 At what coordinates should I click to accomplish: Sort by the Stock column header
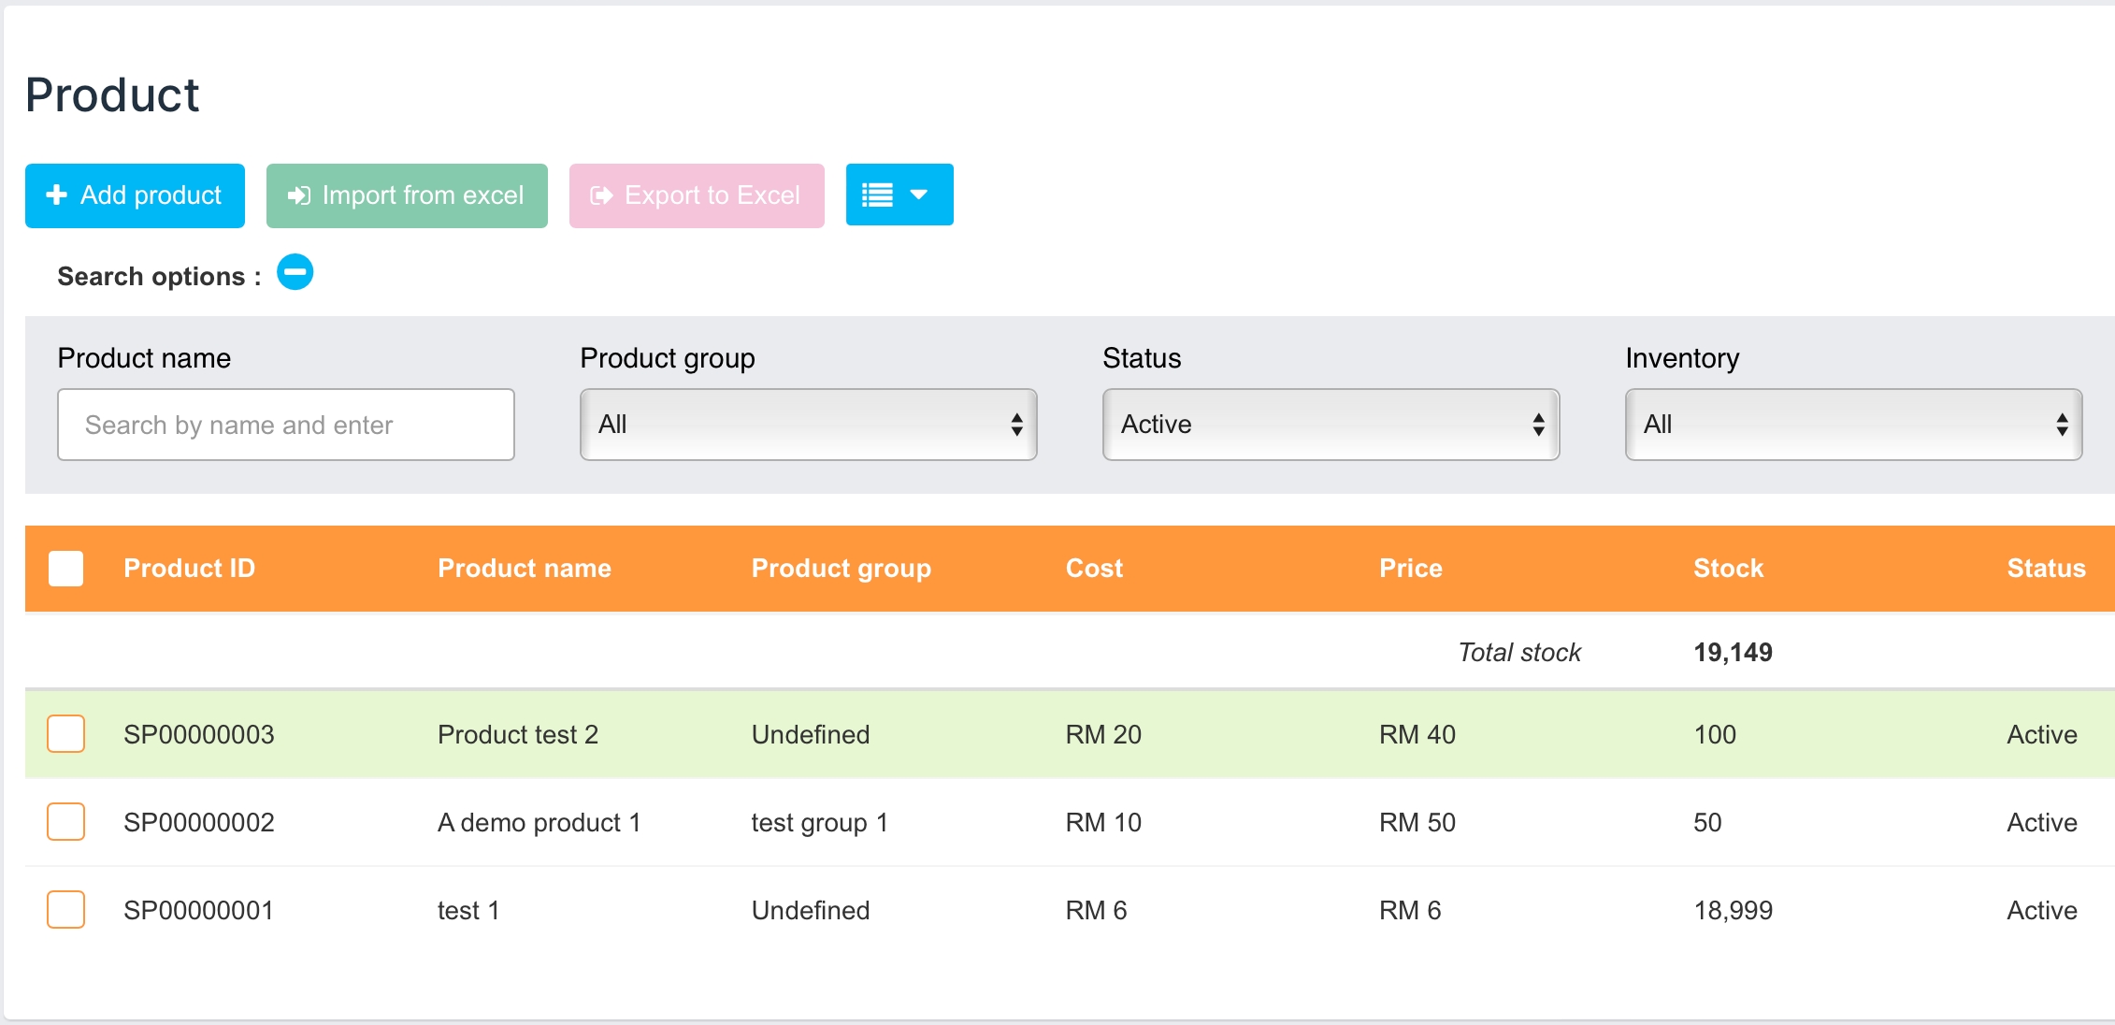pyautogui.click(x=1728, y=569)
